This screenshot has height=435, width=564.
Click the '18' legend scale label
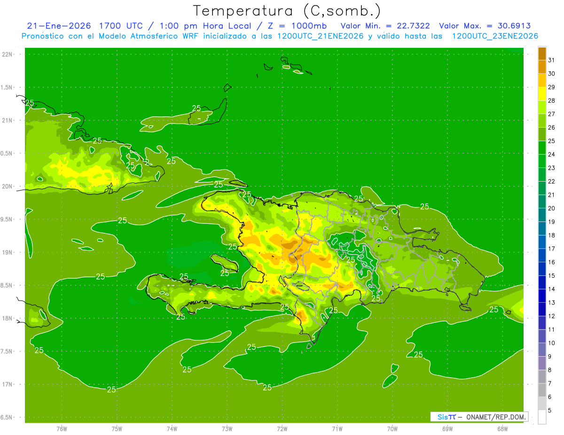coord(551,236)
